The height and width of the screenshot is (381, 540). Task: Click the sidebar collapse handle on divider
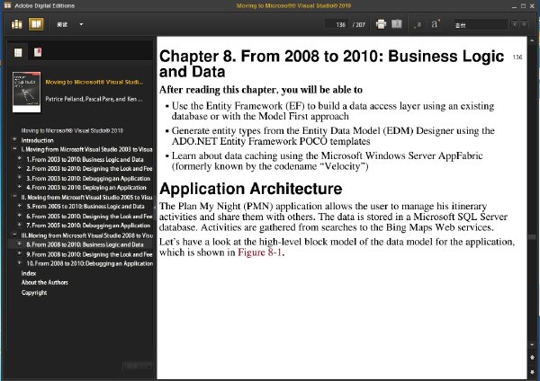coord(155,207)
